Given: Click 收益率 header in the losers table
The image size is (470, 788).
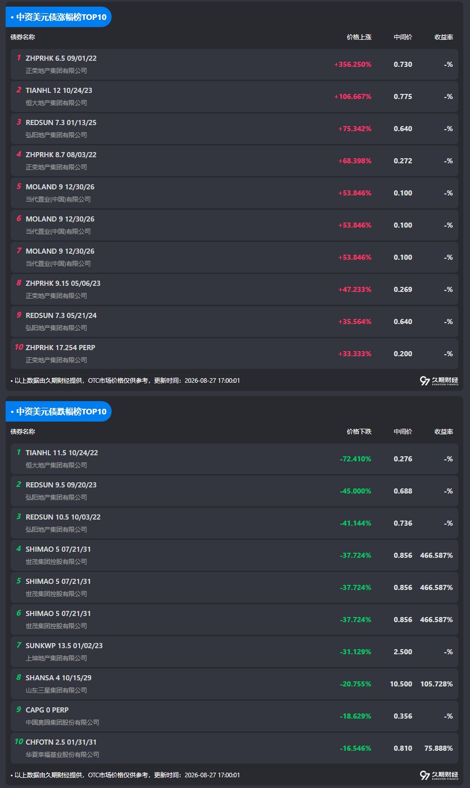Looking at the screenshot, I should [443, 432].
